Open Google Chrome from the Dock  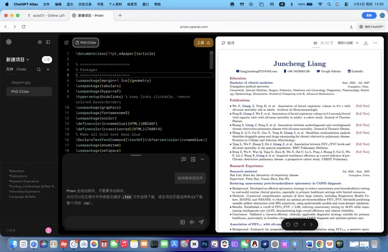tap(320, 245)
